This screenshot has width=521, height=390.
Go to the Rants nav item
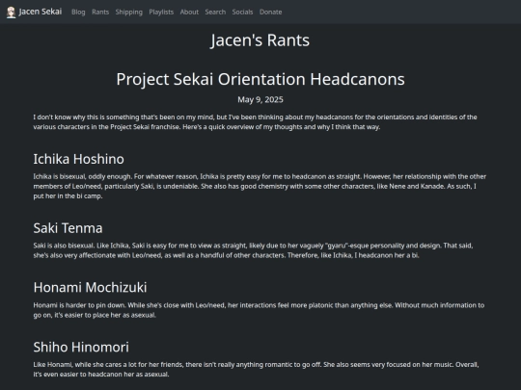pos(100,12)
